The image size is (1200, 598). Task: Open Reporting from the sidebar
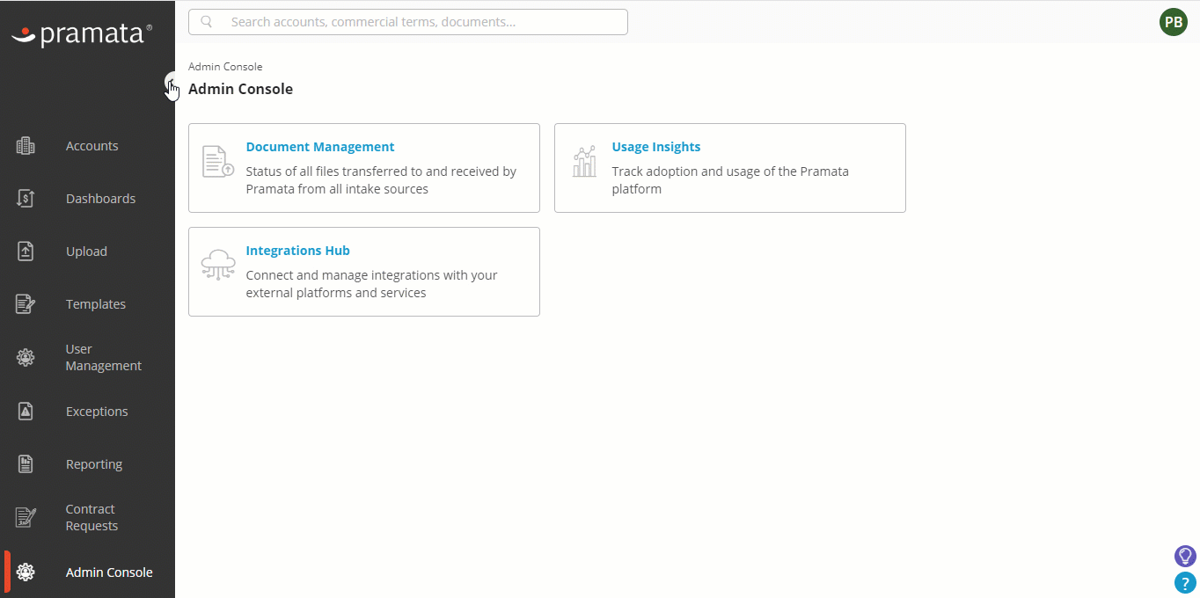94,464
